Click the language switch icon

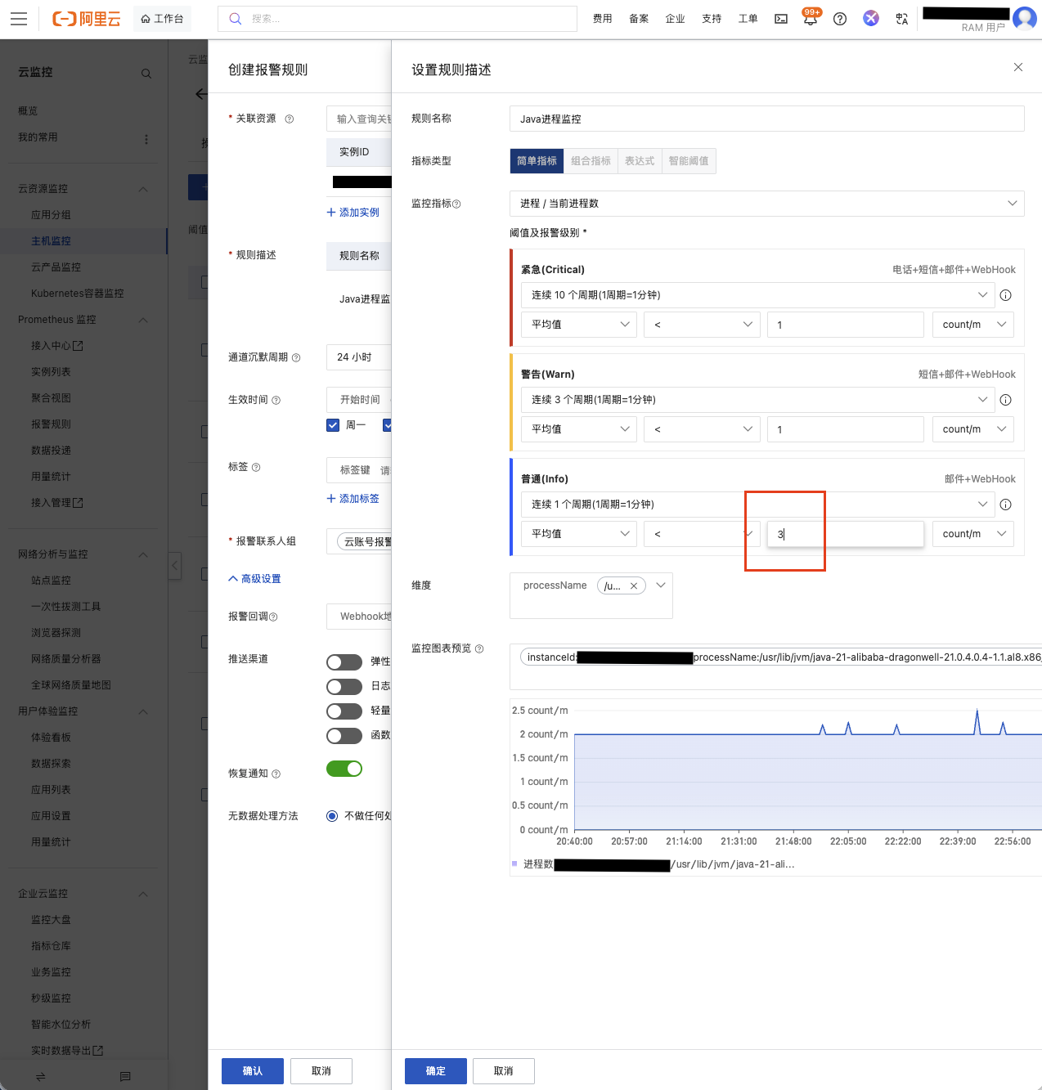pyautogui.click(x=901, y=18)
